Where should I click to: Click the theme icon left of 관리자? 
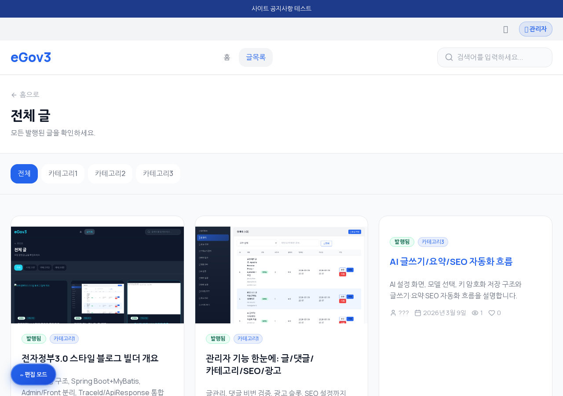(505, 29)
